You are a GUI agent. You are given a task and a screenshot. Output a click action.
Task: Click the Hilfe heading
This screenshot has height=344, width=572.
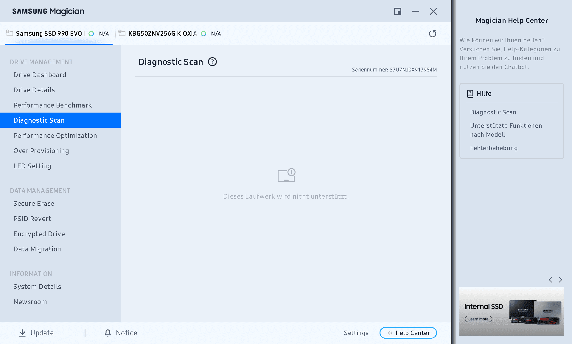pos(484,94)
